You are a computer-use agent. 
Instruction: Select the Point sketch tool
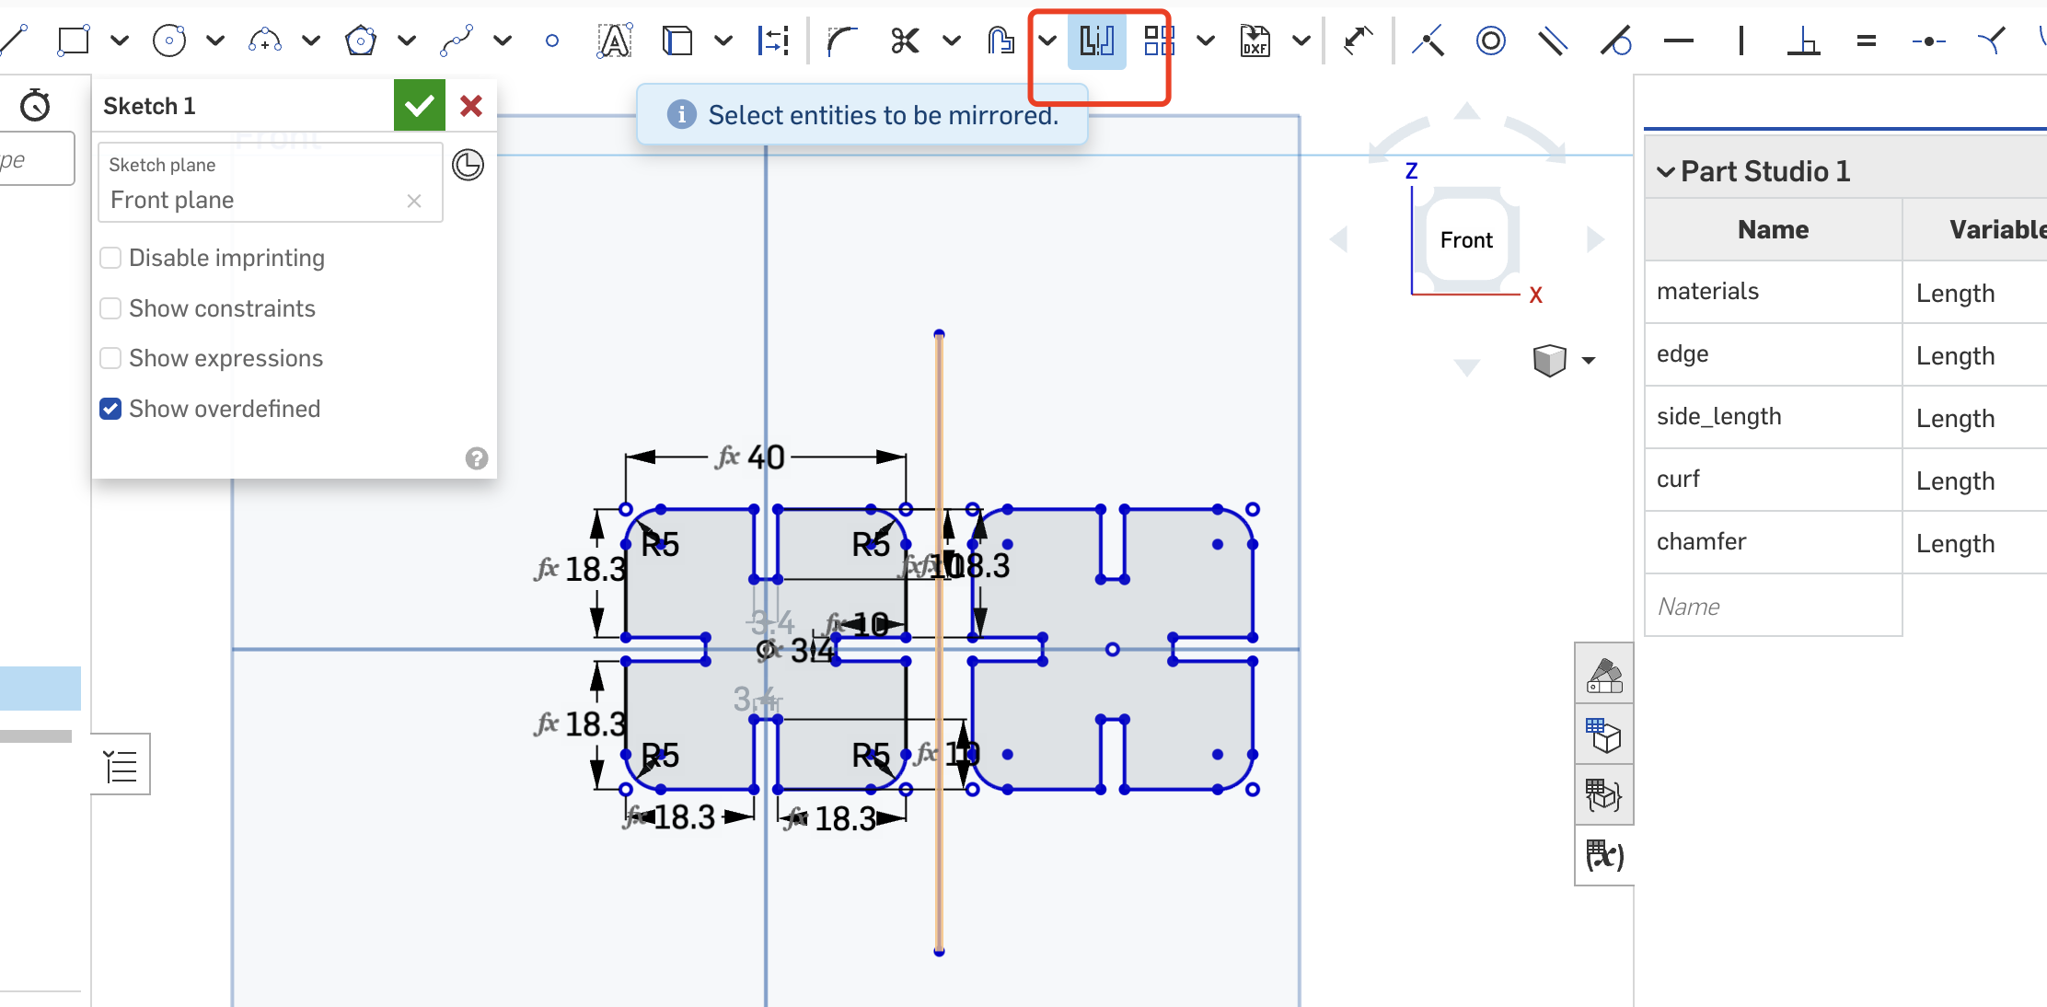tap(552, 41)
